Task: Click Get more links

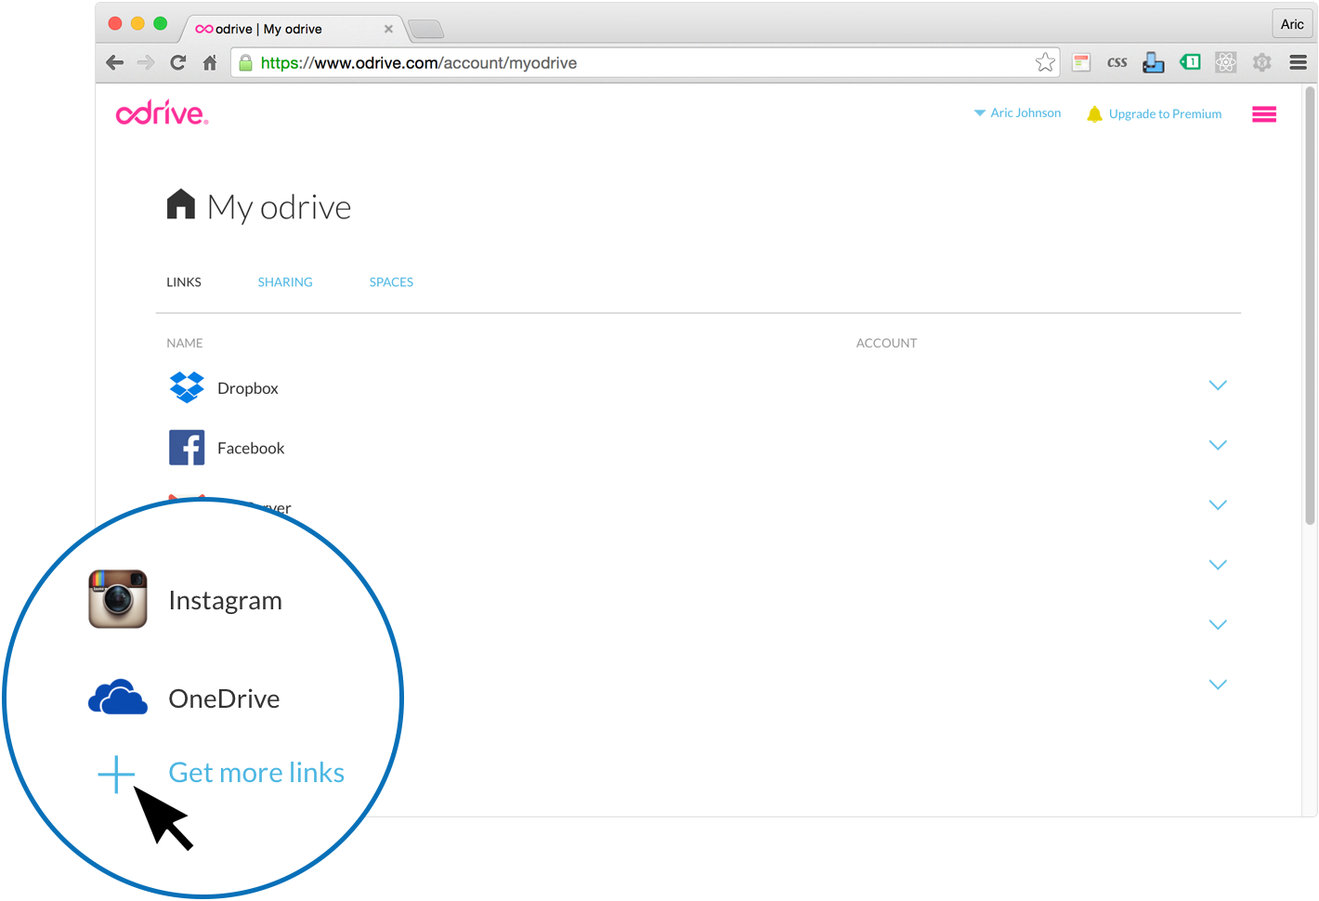Action: (x=256, y=773)
